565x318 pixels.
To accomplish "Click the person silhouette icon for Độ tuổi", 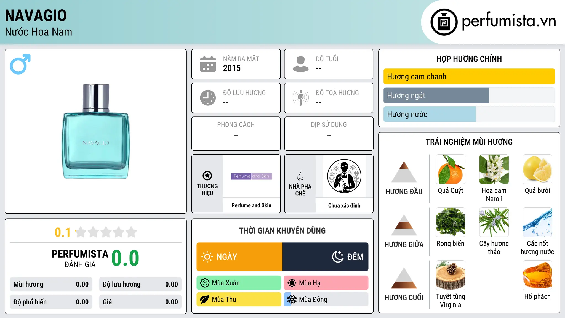I will coord(301,64).
